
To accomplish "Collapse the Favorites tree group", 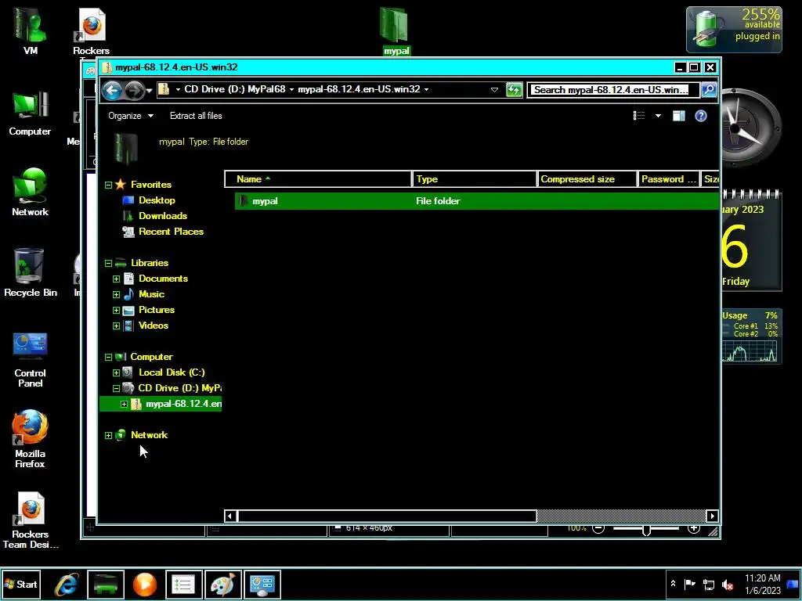I will pos(108,185).
